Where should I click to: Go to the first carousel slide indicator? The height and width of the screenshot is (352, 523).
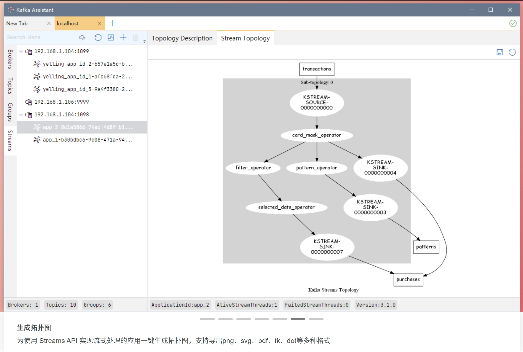207,319
